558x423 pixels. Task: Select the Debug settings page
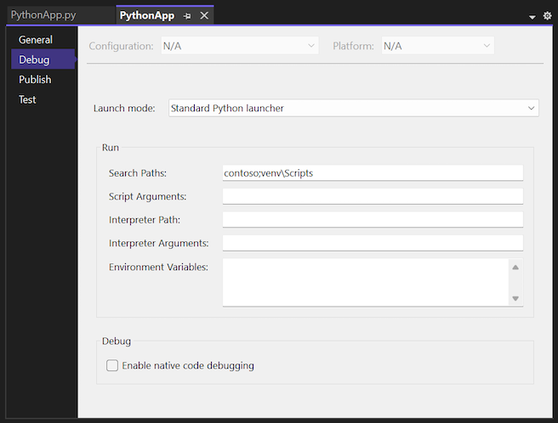click(35, 59)
